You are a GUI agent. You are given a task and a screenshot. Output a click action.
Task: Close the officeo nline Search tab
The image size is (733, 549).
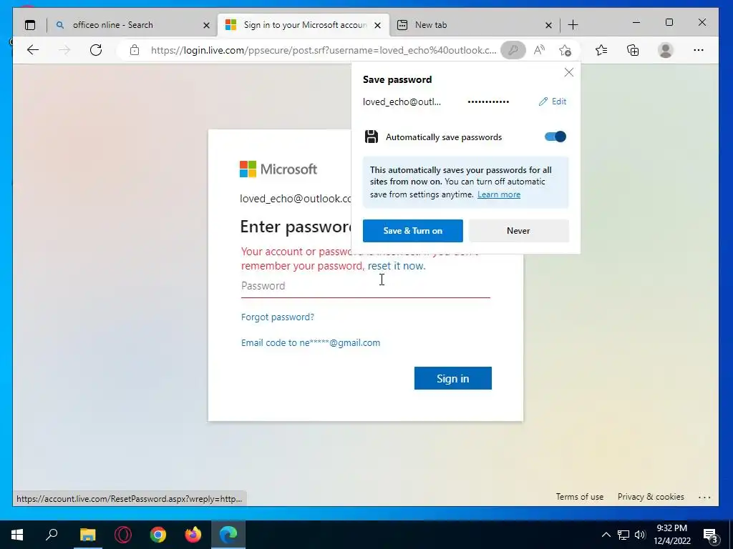[x=206, y=25]
